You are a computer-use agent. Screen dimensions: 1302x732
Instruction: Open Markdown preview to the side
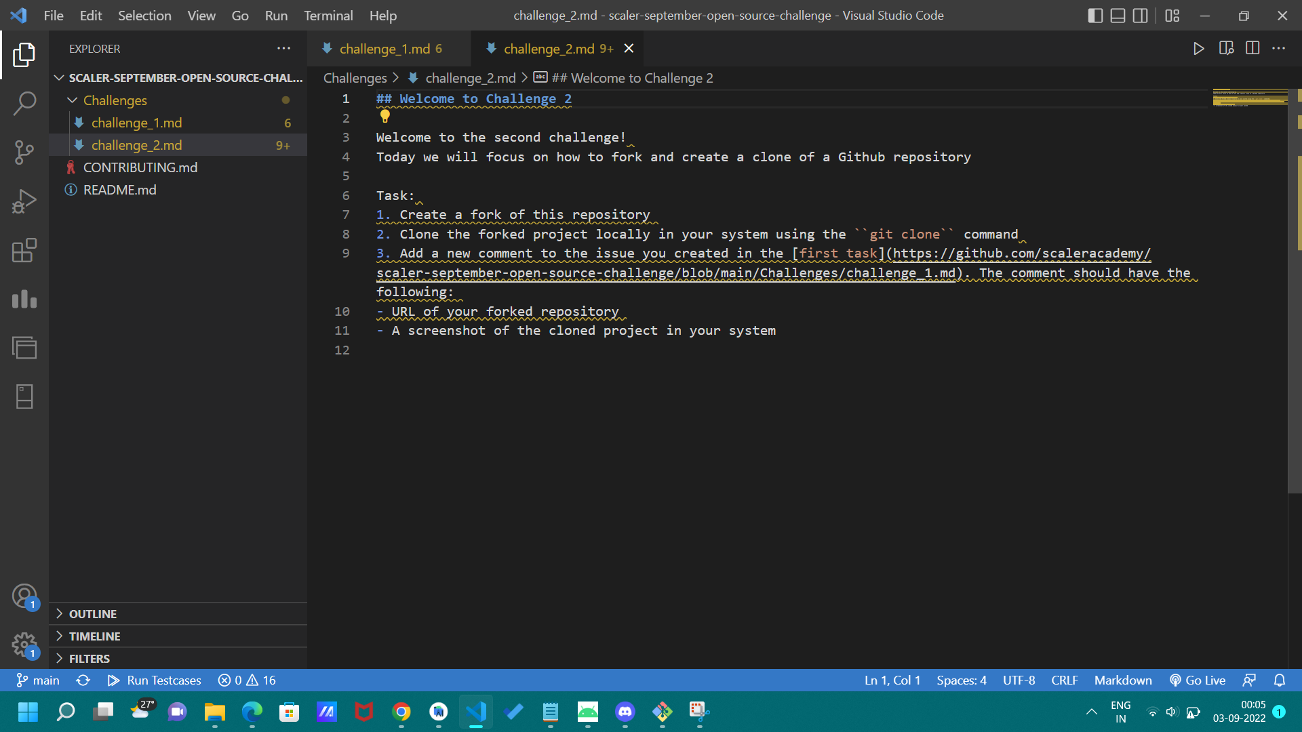1226,48
